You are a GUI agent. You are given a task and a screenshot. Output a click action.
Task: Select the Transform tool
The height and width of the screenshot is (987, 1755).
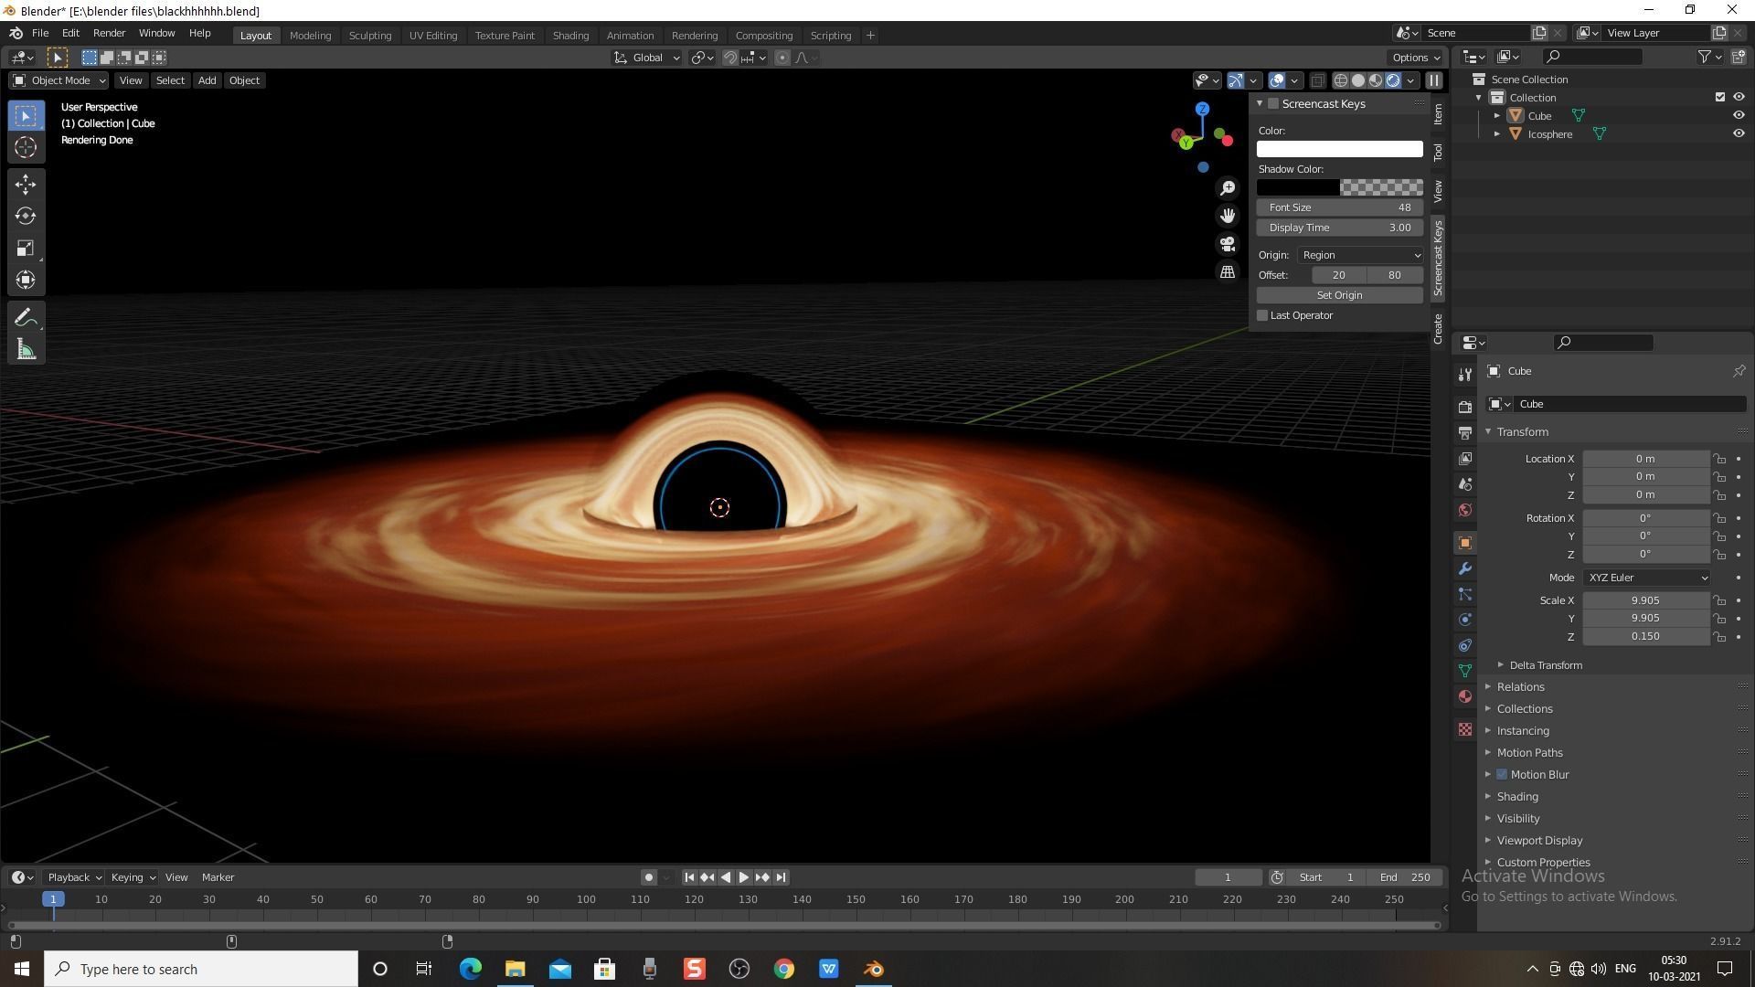(26, 281)
